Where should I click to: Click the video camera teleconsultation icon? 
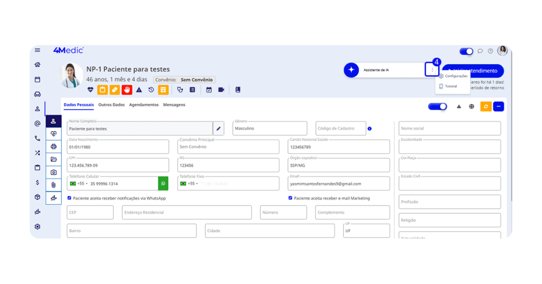click(221, 90)
